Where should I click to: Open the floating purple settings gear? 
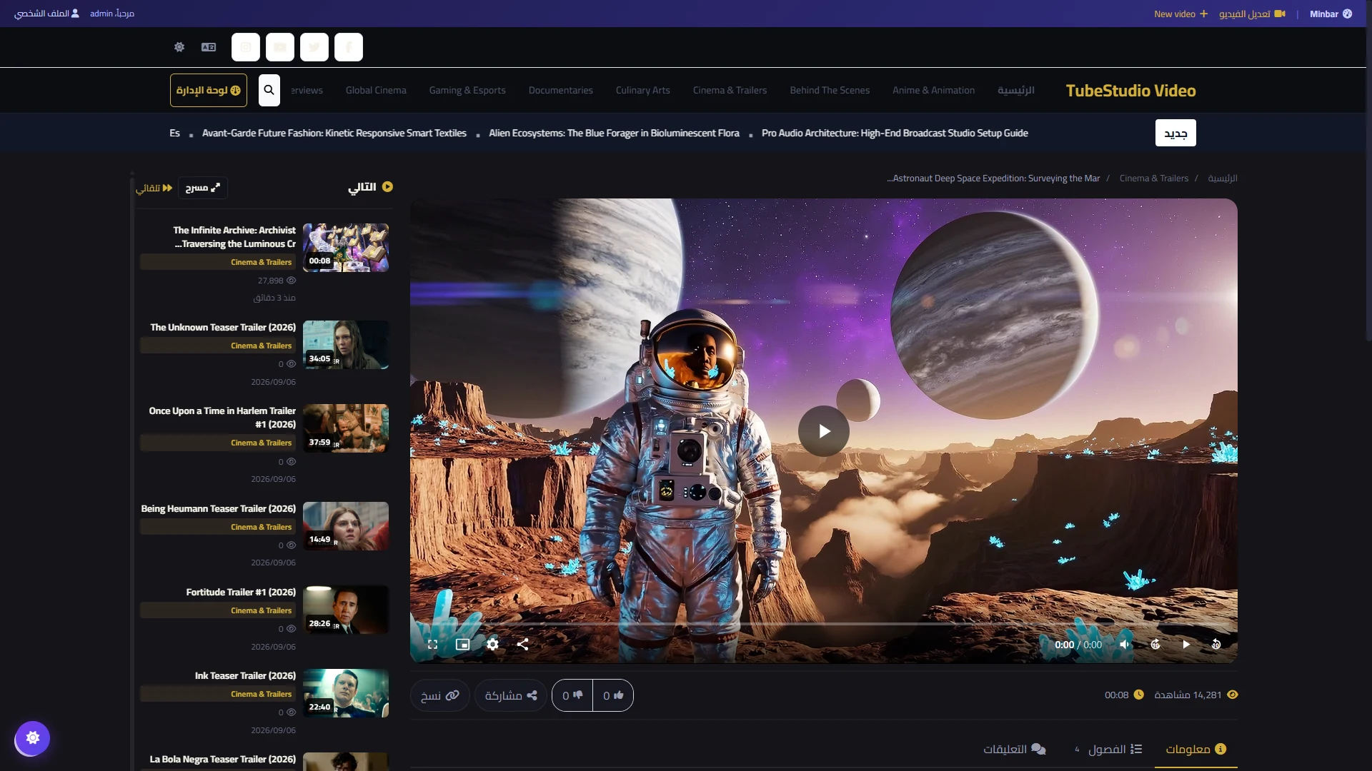click(x=33, y=737)
